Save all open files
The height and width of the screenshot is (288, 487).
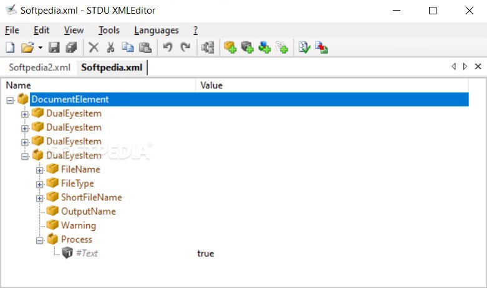click(72, 47)
